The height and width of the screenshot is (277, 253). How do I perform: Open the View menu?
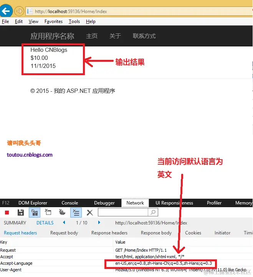pyautogui.click(x=33, y=21)
